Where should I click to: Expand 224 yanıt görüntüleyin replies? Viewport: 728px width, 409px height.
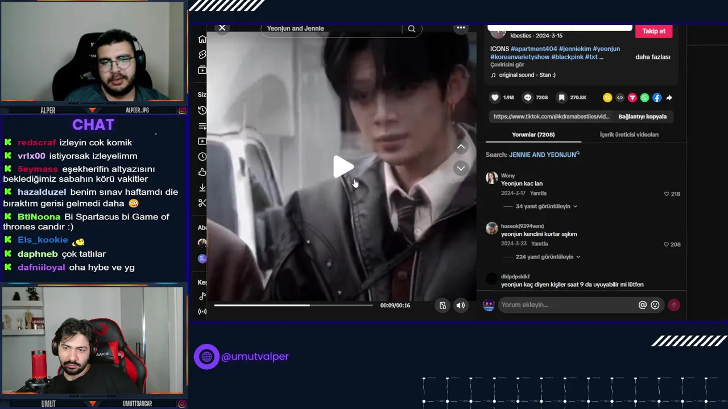548,257
